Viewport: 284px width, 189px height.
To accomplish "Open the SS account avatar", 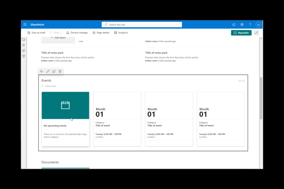I will click(258, 24).
